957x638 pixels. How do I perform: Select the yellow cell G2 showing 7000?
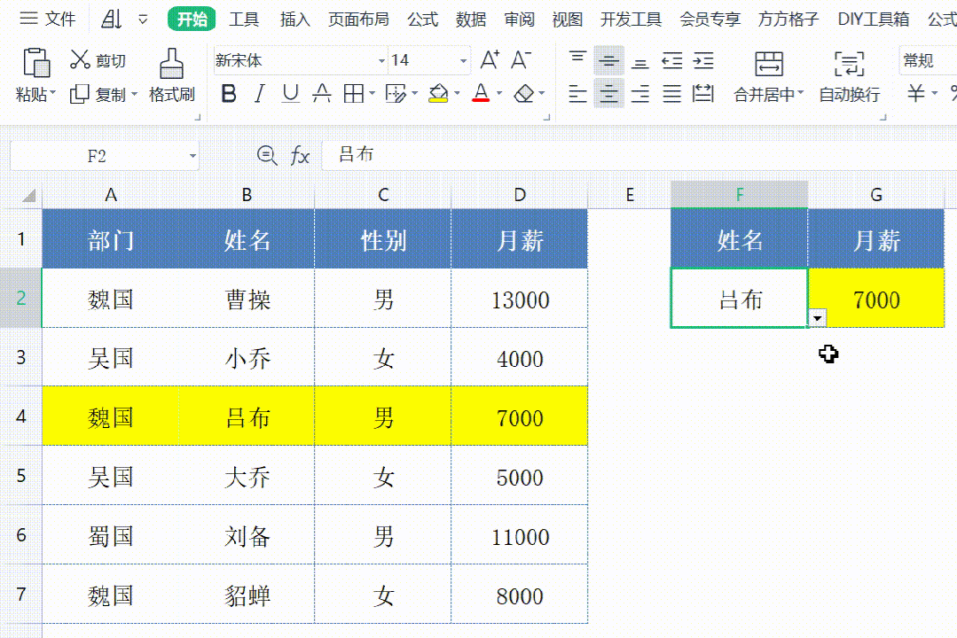point(875,299)
